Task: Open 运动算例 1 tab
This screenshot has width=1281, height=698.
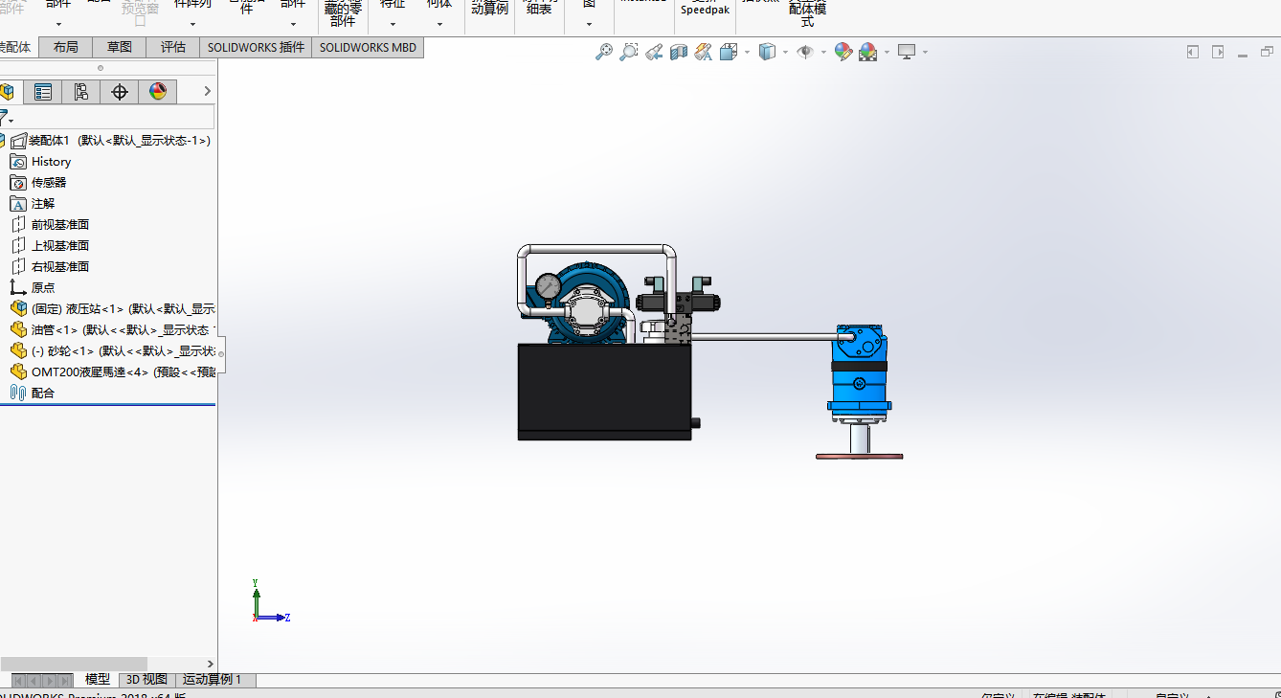Action: 215,680
